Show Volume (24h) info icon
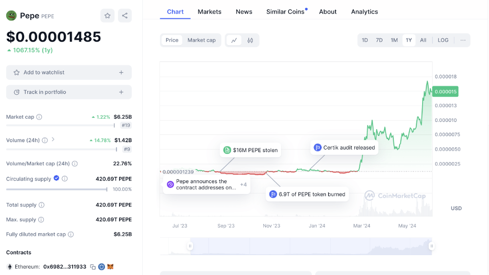This screenshot has width=489, height=275. click(45, 140)
